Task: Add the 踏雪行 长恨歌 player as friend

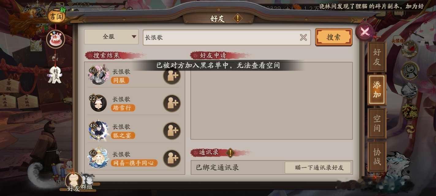Action: click(x=172, y=103)
